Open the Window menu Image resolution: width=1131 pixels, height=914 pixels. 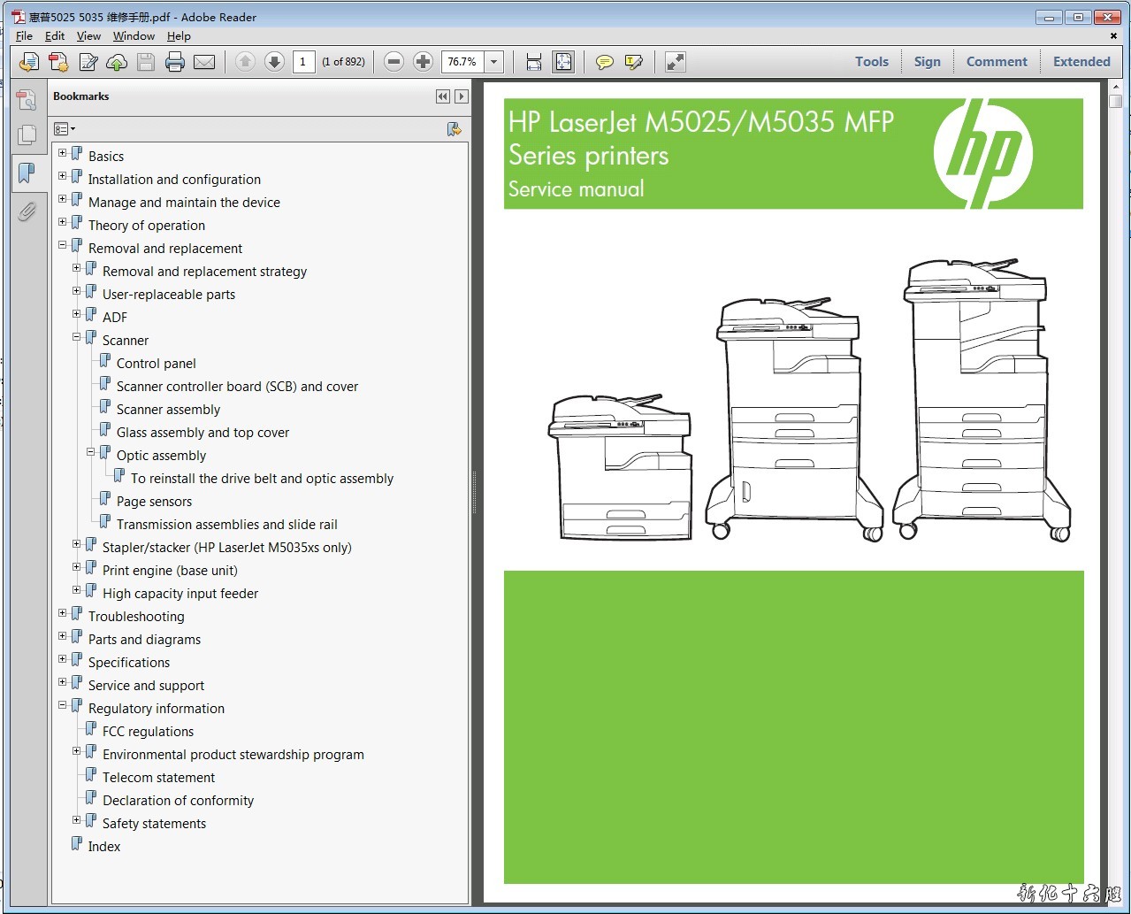(x=134, y=36)
